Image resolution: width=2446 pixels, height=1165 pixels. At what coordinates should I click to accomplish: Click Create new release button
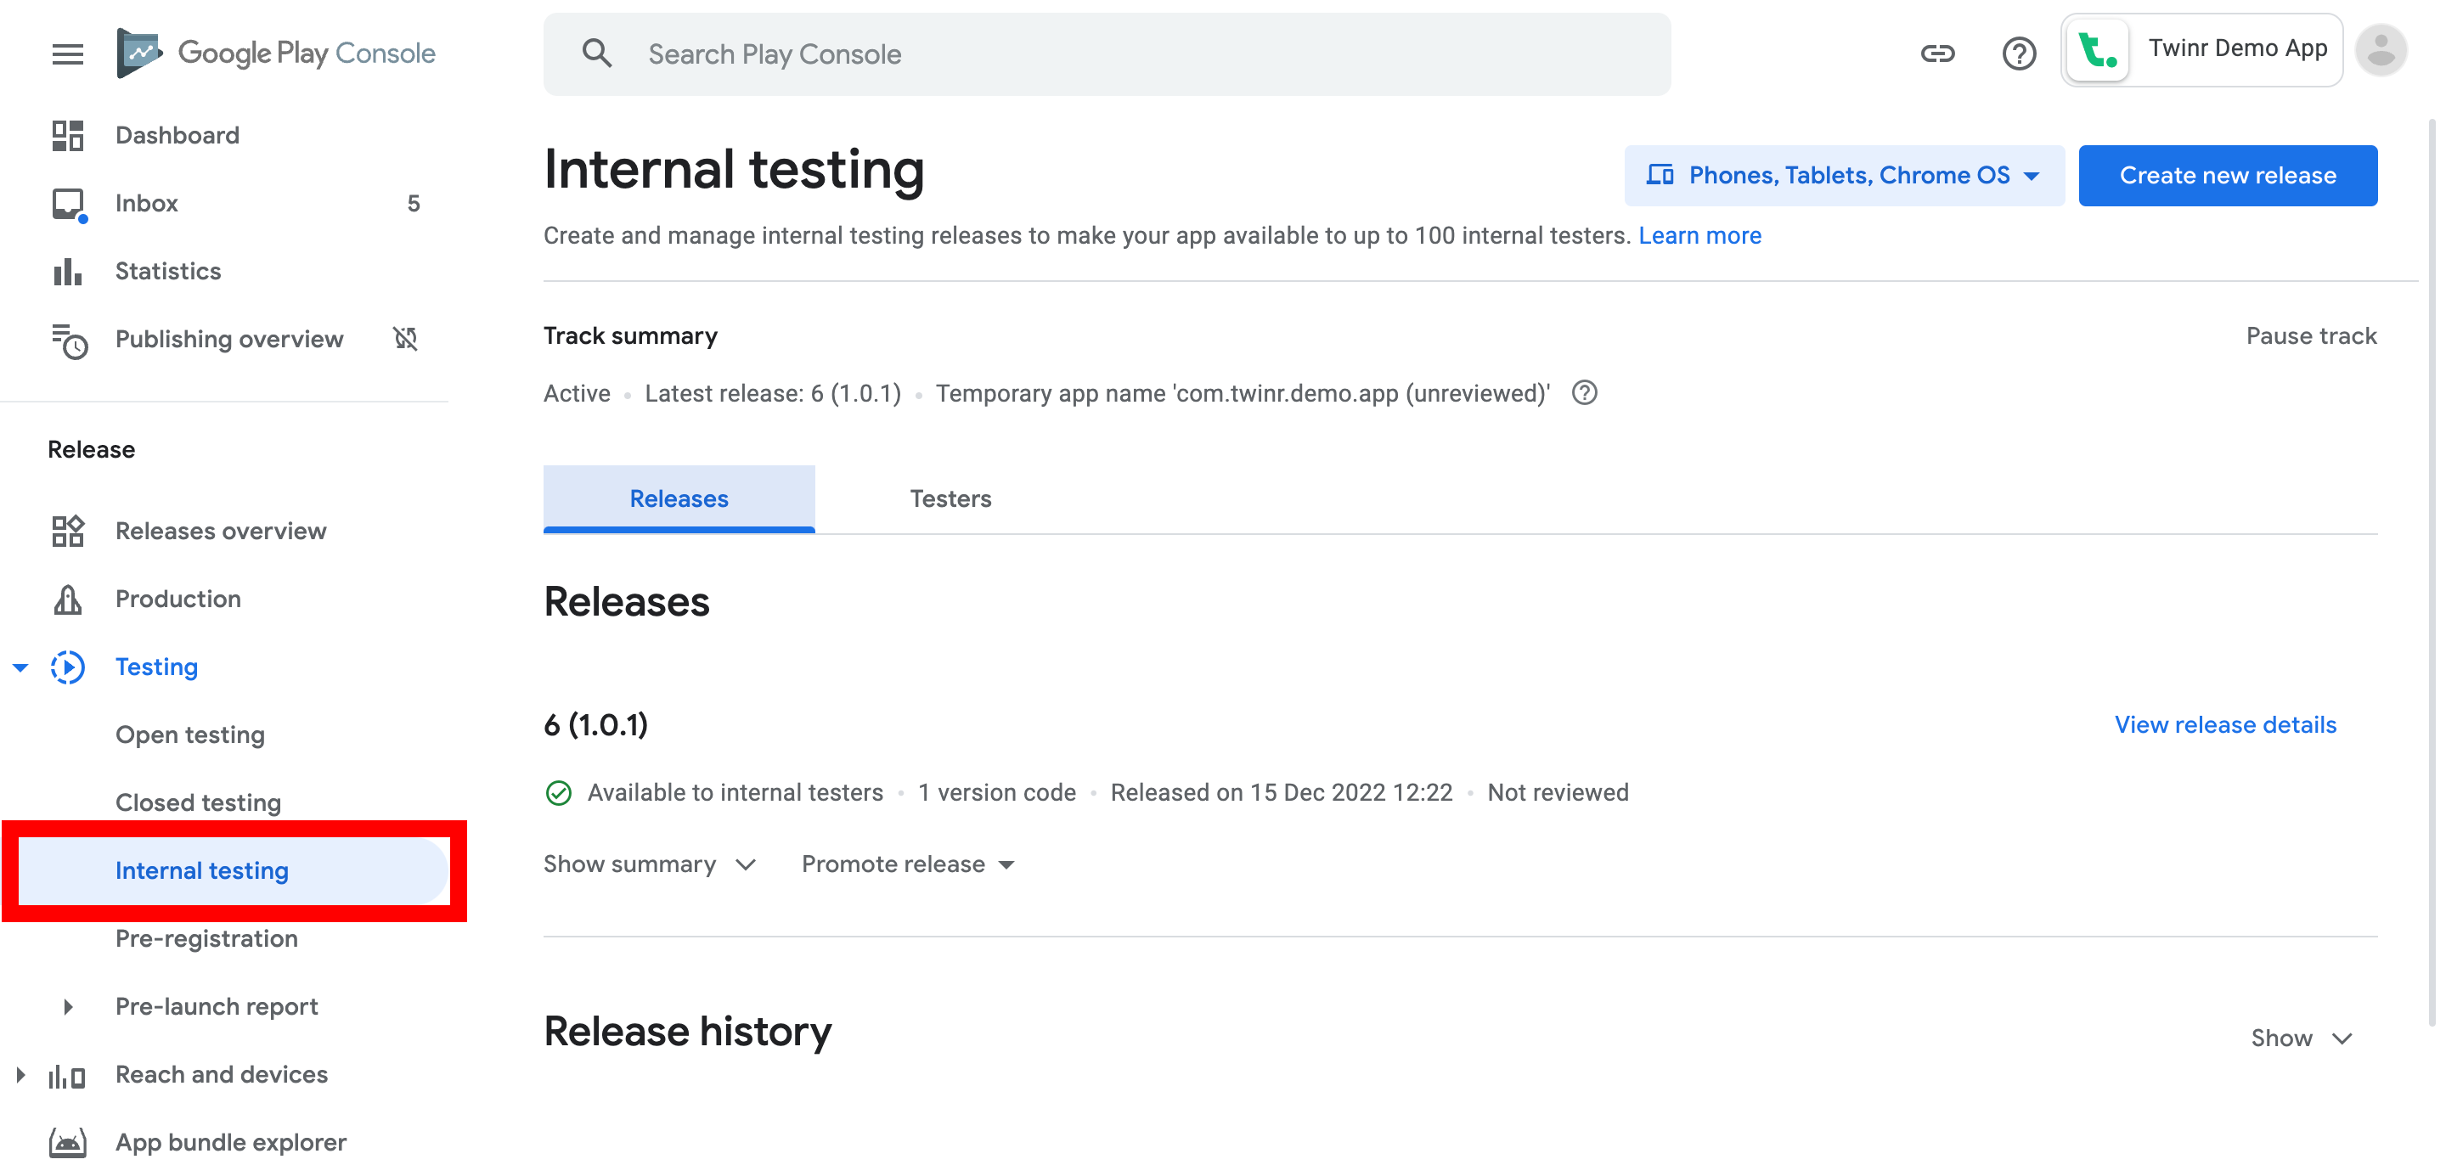2227,176
